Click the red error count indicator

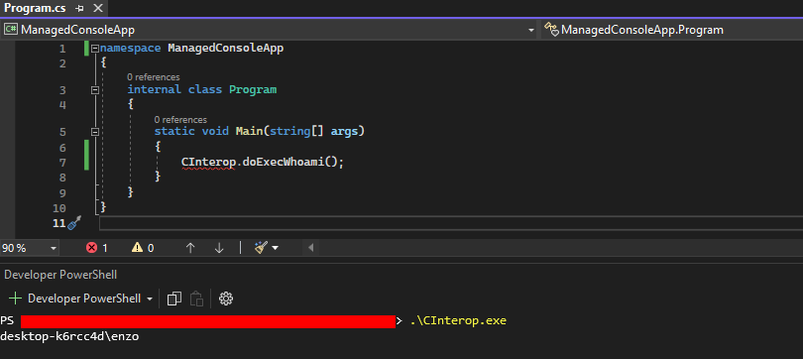pos(97,248)
